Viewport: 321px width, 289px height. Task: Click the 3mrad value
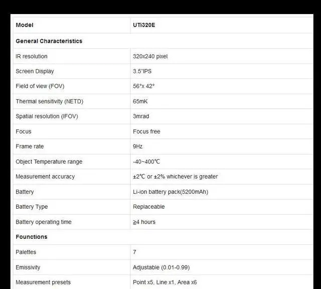click(x=141, y=116)
